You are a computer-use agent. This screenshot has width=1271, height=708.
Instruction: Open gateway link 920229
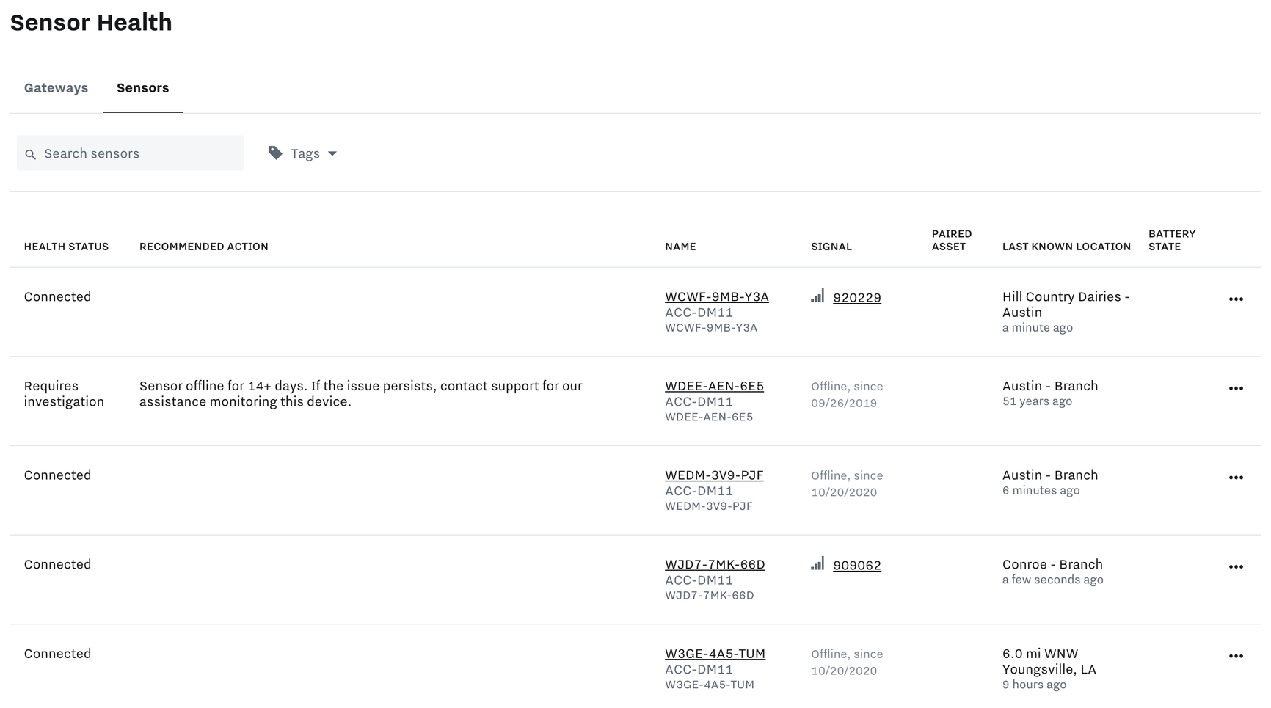pos(856,298)
